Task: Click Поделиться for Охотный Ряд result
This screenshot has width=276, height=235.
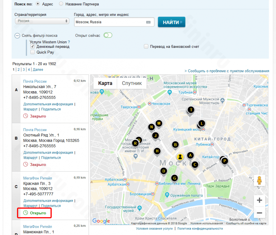Action: click(x=51, y=158)
